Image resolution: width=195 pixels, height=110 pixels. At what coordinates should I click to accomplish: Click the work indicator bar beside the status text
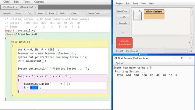[x=176, y=51]
